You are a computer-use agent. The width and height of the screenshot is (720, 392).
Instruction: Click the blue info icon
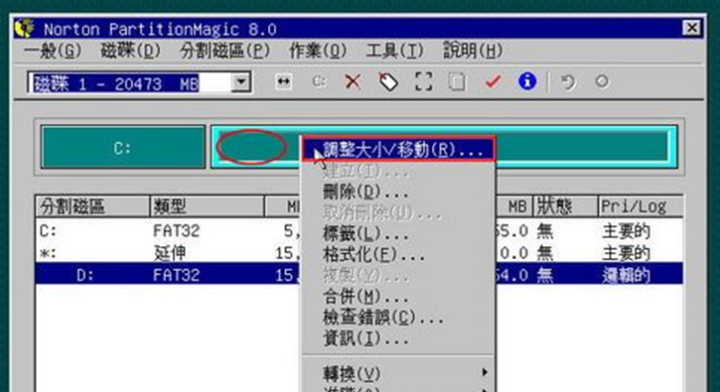[x=527, y=81]
